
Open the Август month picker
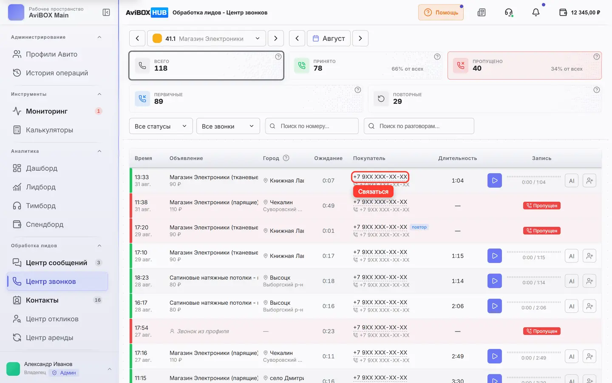pos(329,38)
